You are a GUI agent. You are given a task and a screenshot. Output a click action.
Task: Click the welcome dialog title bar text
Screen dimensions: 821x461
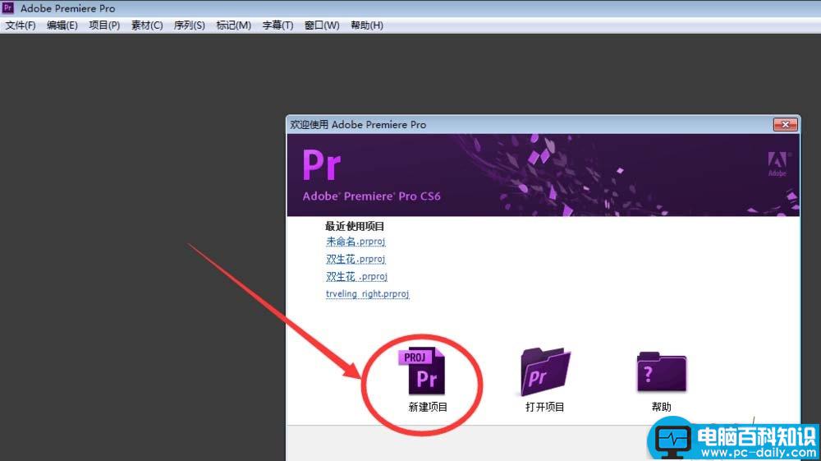(x=358, y=125)
